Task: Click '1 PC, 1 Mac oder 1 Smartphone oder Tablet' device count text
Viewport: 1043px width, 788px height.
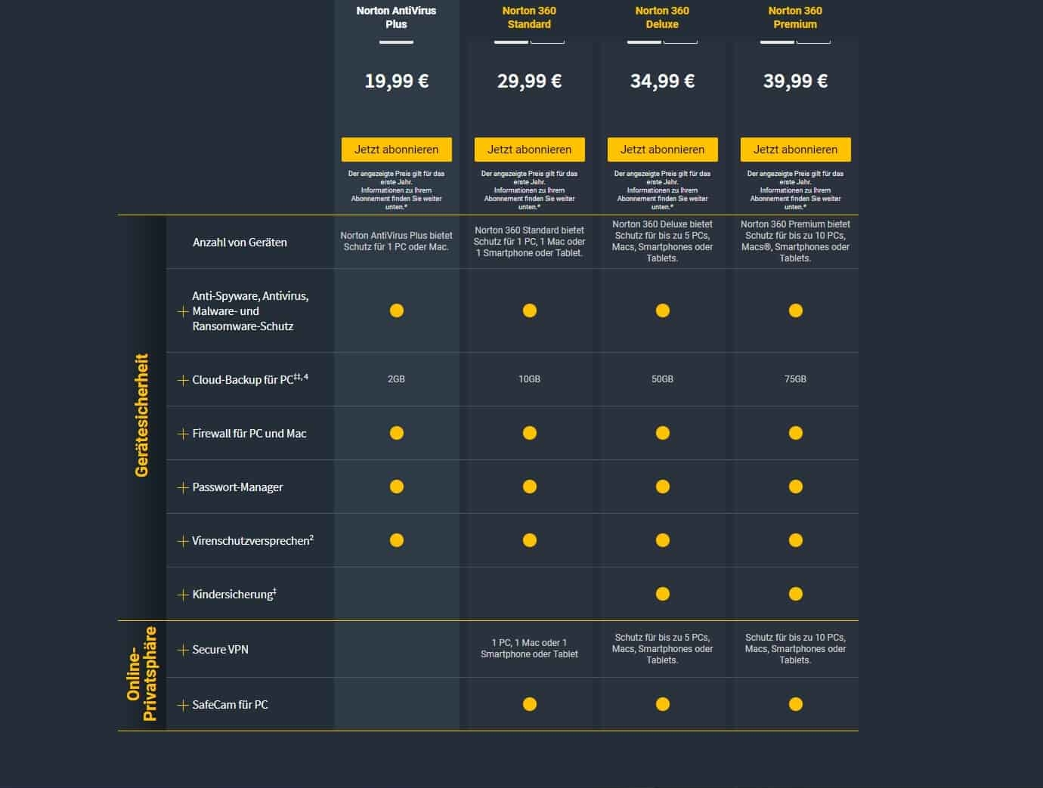Action: pyautogui.click(x=529, y=242)
